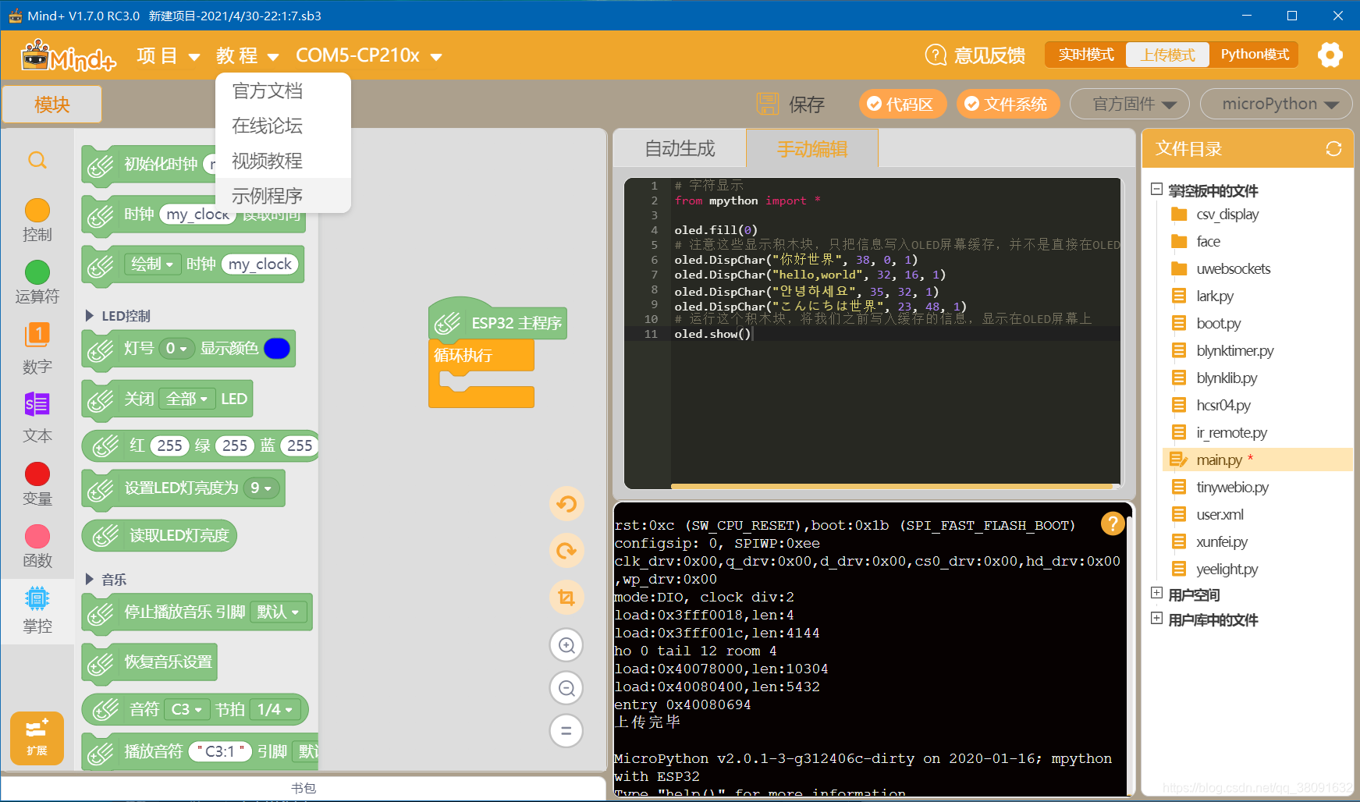1360x802 pixels.
Task: Select the 掌控 board category
Action: point(37,610)
